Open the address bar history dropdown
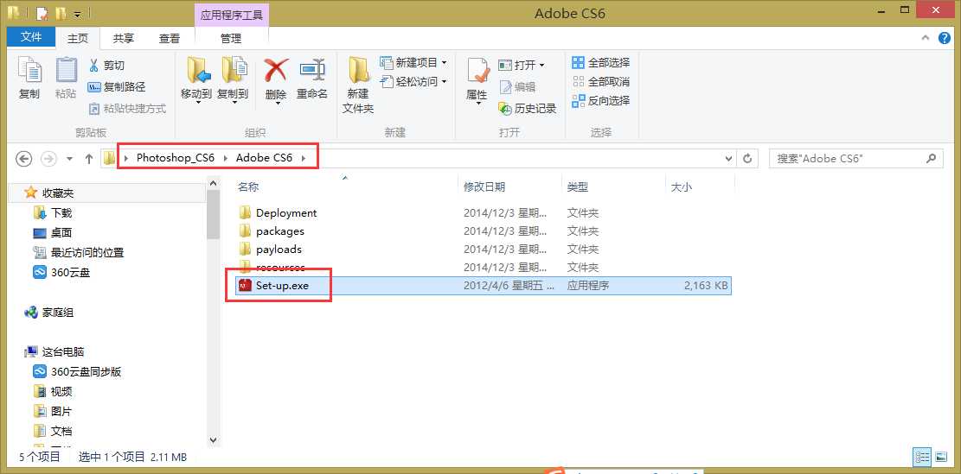 coord(728,158)
